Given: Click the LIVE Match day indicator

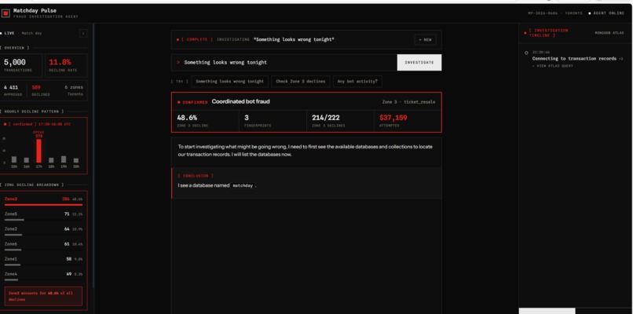Looking at the screenshot, I should tap(21, 34).
